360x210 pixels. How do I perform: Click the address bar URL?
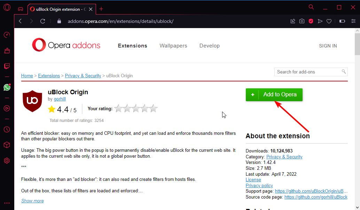click(120, 21)
